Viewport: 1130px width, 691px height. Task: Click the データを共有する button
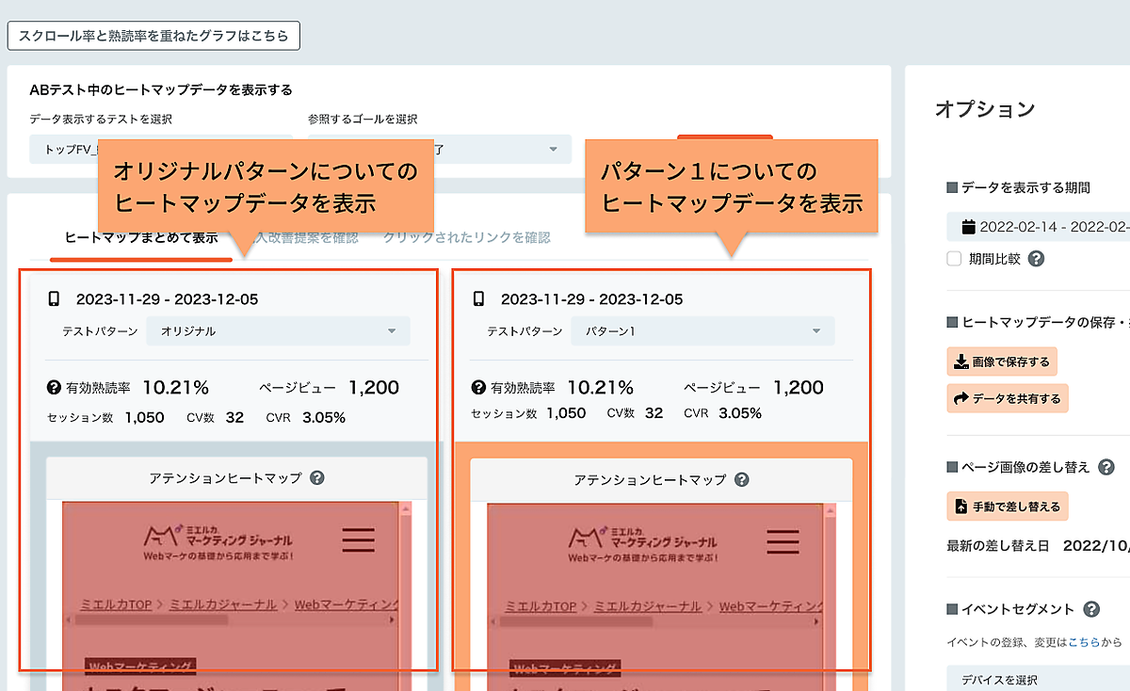(x=1008, y=398)
